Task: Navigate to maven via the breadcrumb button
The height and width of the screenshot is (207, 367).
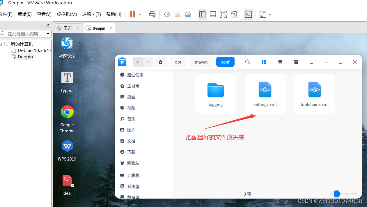Action: coord(201,62)
